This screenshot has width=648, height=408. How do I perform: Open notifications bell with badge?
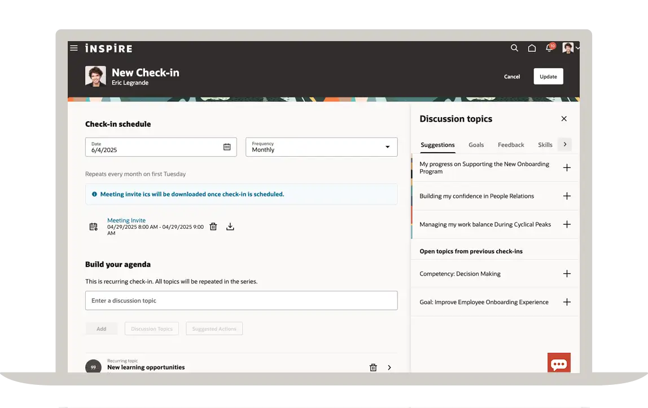tap(549, 48)
